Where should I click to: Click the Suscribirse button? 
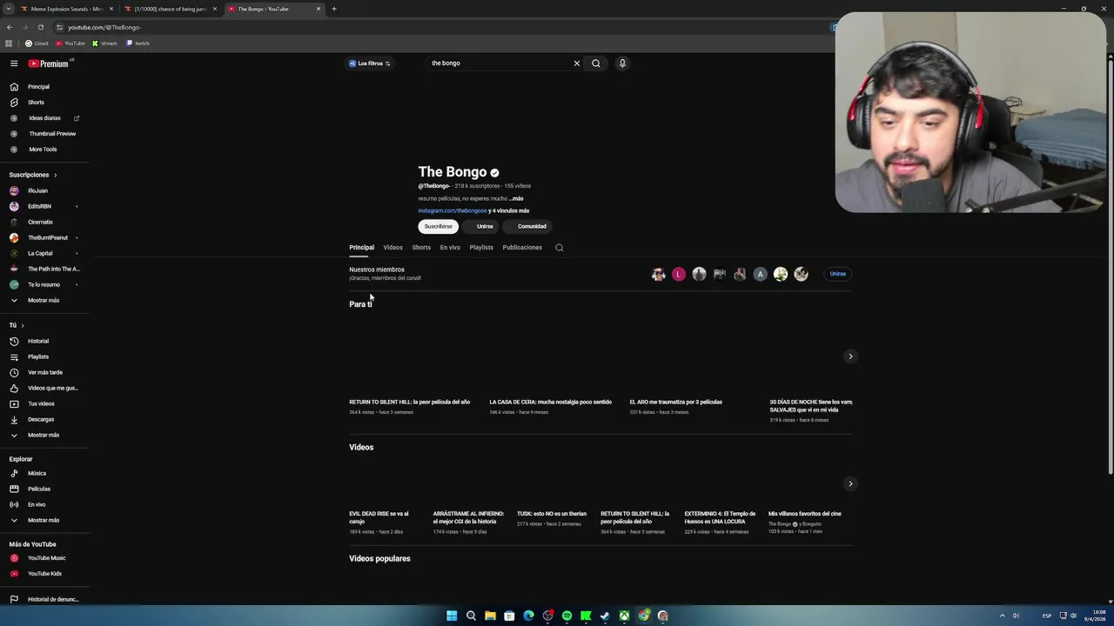[439, 227]
